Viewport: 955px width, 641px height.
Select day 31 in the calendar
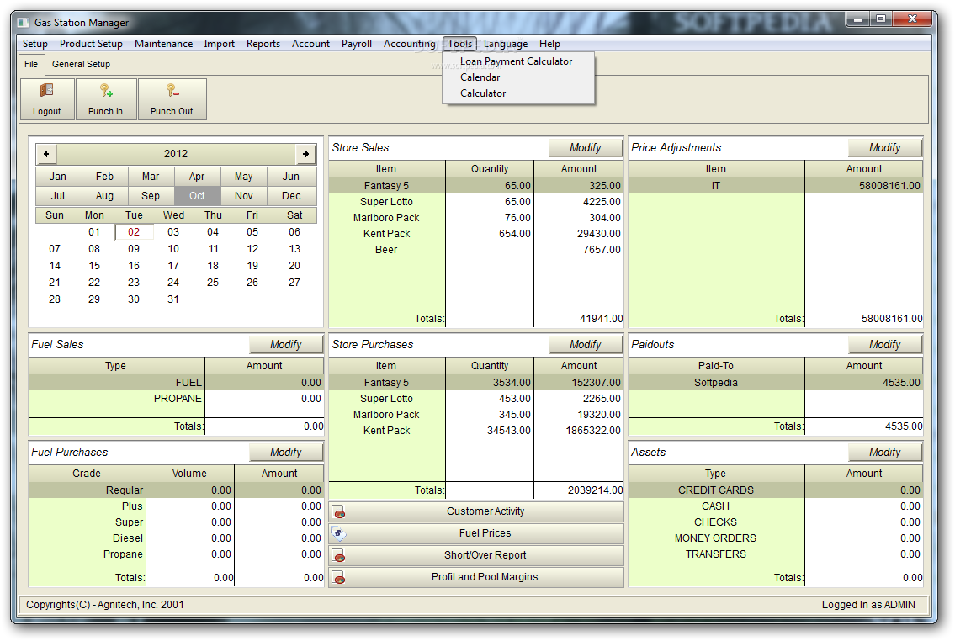click(173, 299)
